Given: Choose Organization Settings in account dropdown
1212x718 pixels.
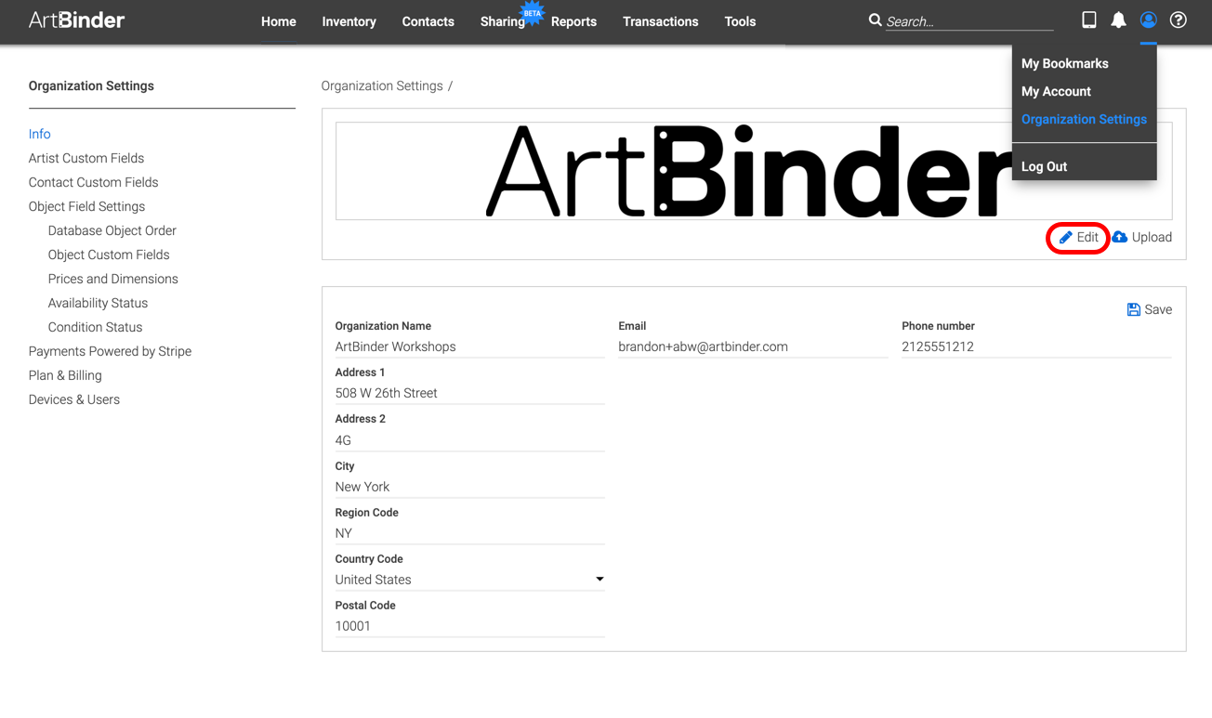Looking at the screenshot, I should [x=1084, y=119].
